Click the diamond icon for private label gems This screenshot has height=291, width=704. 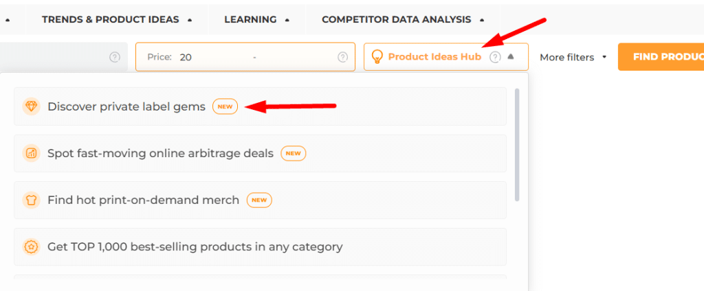[x=32, y=106]
